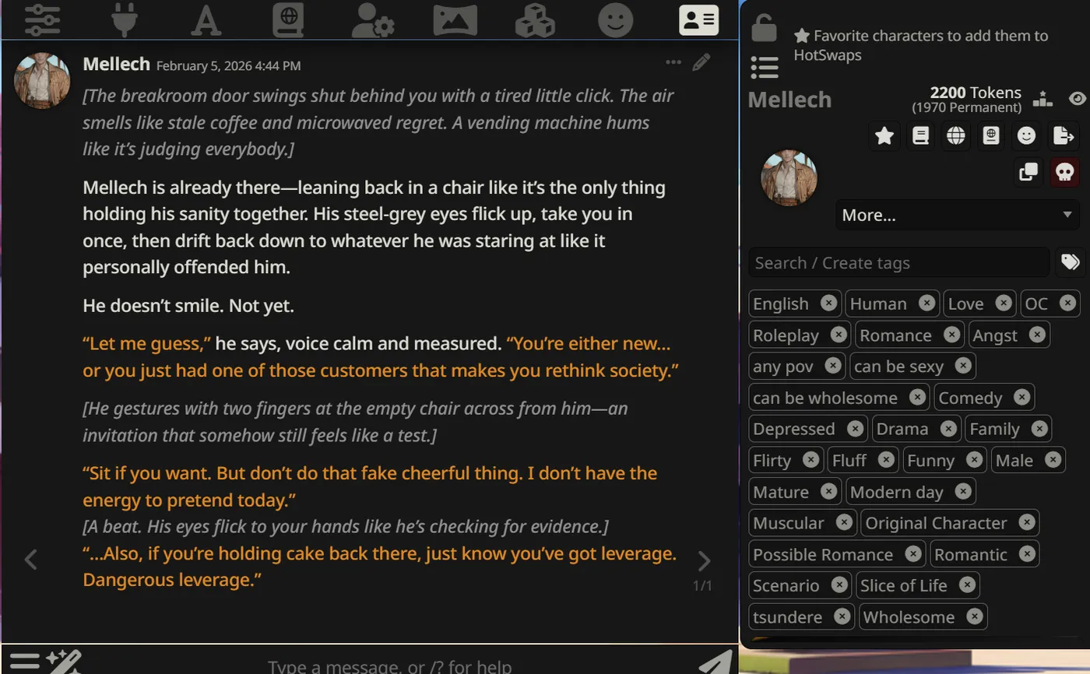Open extensions cubes icon
The width and height of the screenshot is (1090, 674).
click(536, 20)
